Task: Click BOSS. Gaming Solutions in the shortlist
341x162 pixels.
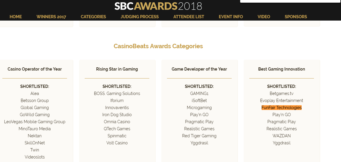Action: coord(117,93)
